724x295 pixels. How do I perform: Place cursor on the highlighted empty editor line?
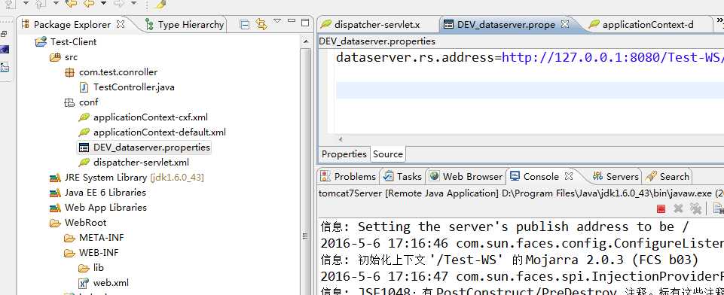tap(530, 90)
